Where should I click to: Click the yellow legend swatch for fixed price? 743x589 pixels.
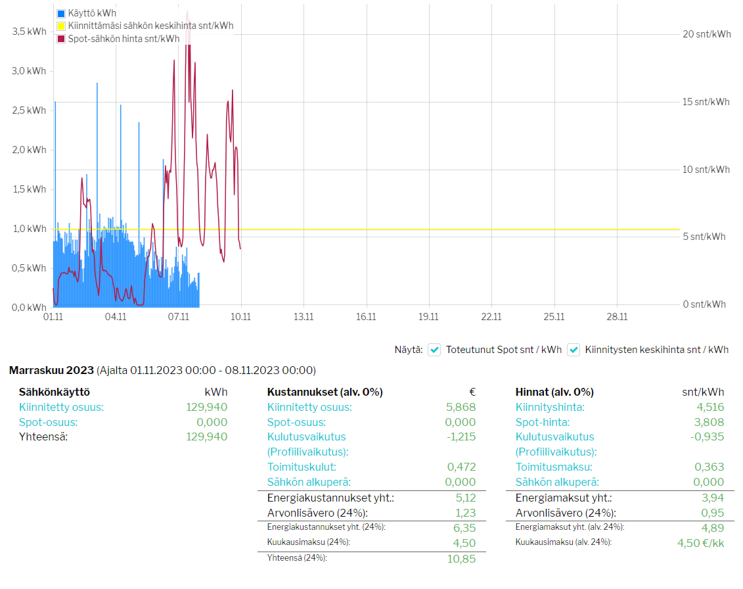pyautogui.click(x=61, y=26)
